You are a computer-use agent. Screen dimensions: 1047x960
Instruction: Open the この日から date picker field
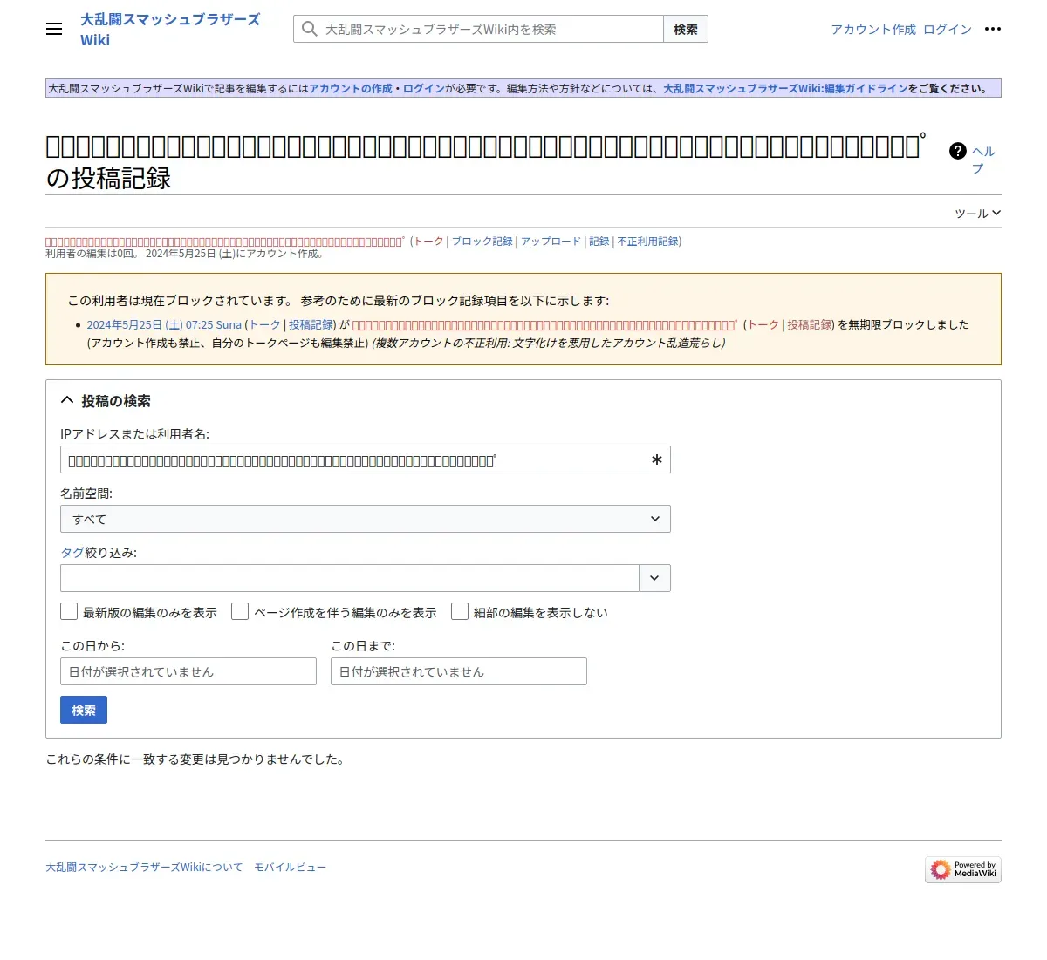tap(188, 671)
